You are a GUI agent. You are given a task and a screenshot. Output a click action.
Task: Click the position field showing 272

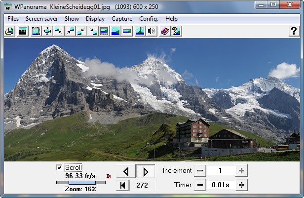point(142,185)
